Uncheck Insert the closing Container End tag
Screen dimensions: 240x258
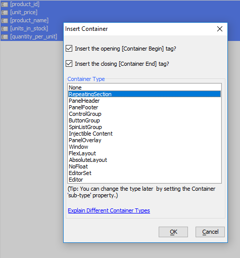[x=69, y=64]
